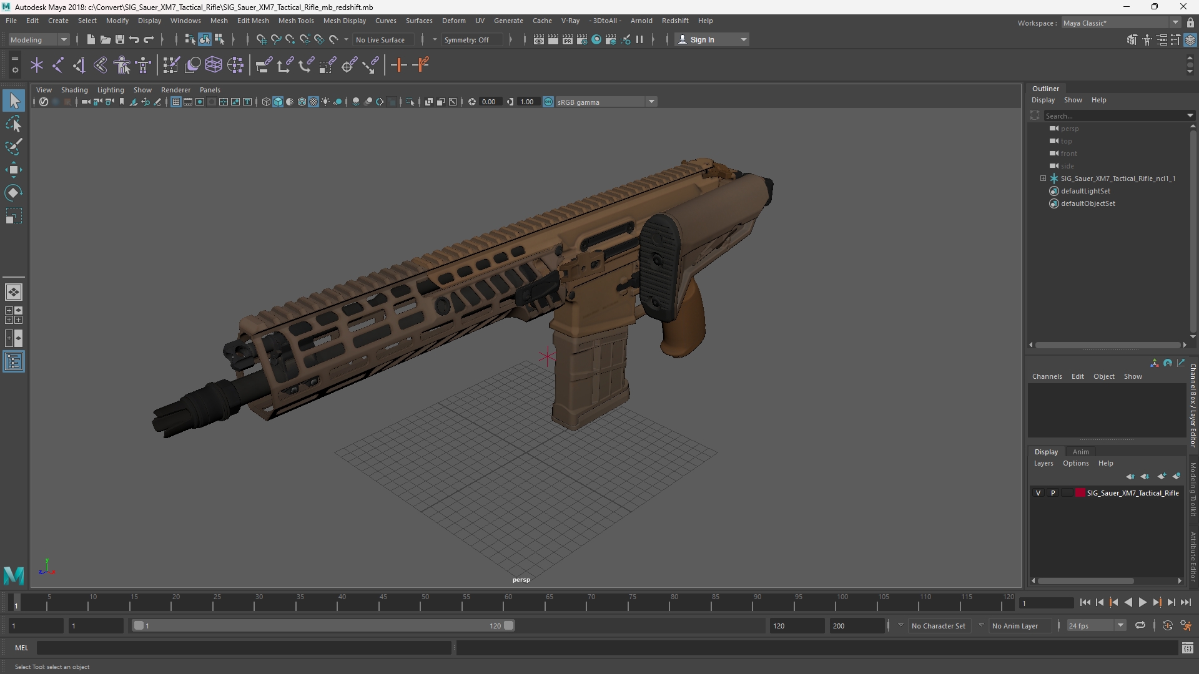This screenshot has height=674, width=1199.
Task: Switch to four-view layout icon
Action: [x=14, y=315]
